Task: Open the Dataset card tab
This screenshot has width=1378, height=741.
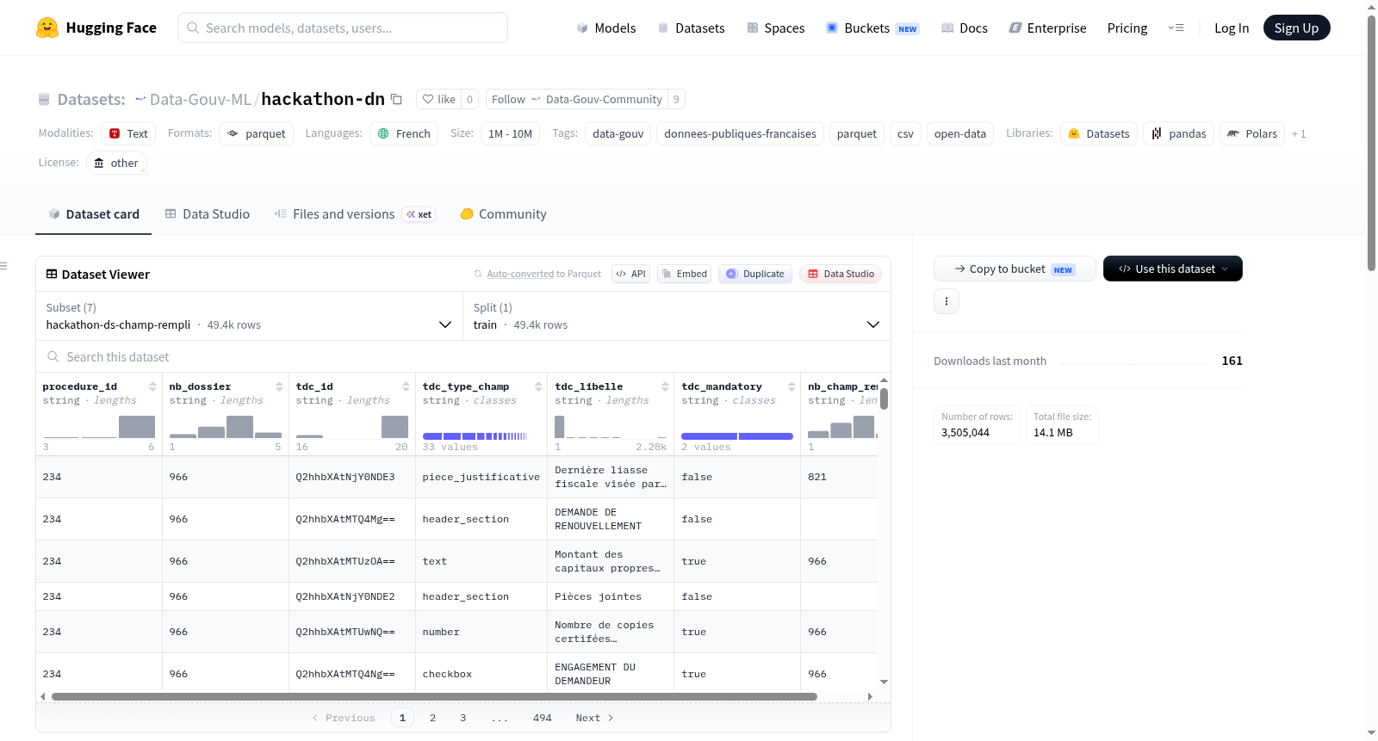Action: (94, 214)
